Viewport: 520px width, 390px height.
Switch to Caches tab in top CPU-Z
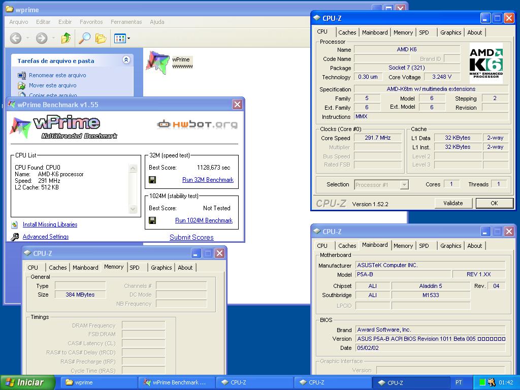pos(347,32)
